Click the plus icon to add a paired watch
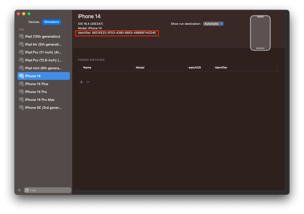304x214 pixels. click(81, 82)
